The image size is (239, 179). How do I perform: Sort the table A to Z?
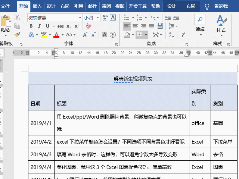coord(171,35)
